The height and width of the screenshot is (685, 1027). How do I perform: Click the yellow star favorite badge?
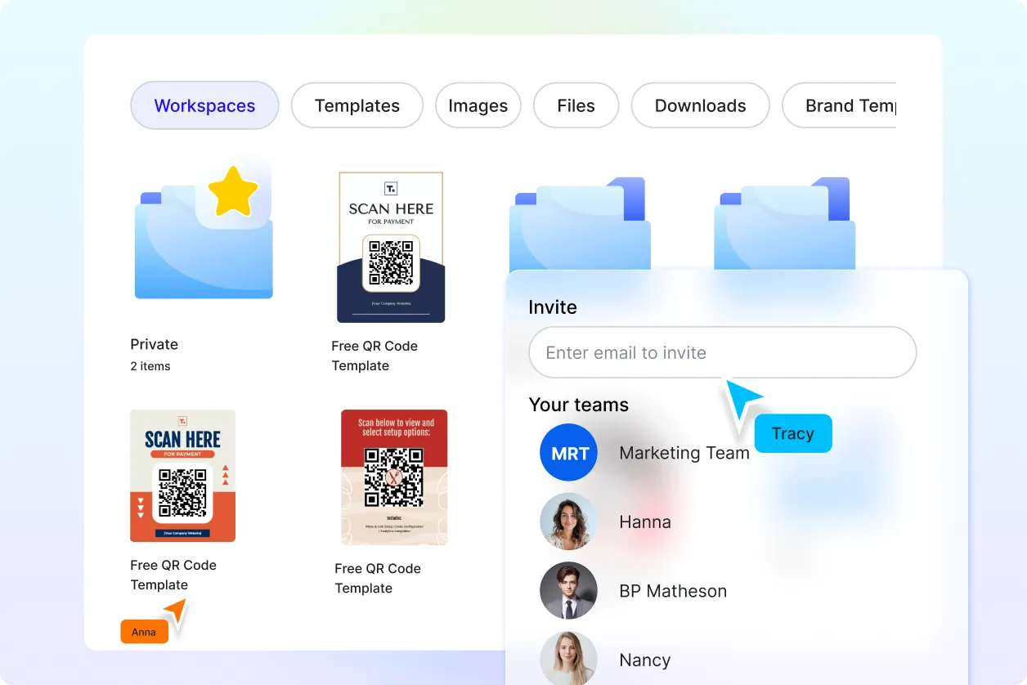[x=233, y=191]
